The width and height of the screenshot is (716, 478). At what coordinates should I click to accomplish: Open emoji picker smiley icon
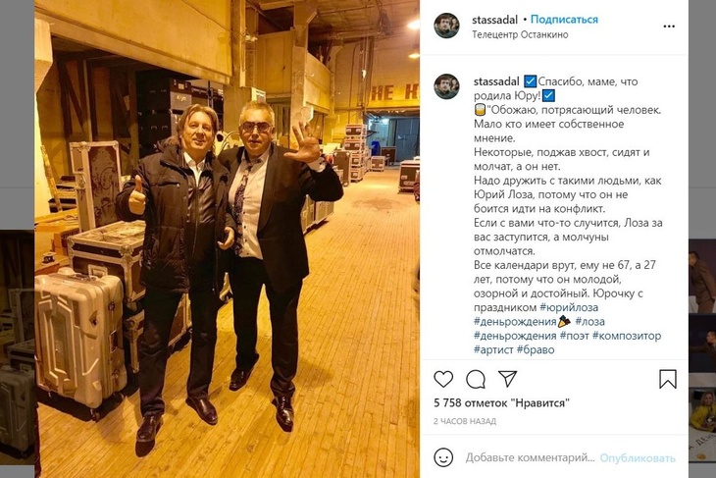(x=443, y=457)
